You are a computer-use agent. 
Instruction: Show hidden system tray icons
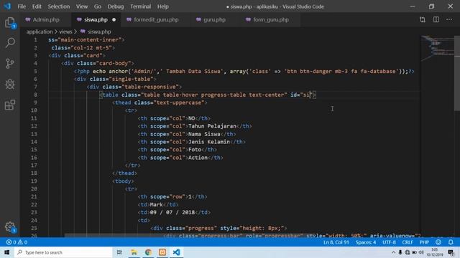393,252
